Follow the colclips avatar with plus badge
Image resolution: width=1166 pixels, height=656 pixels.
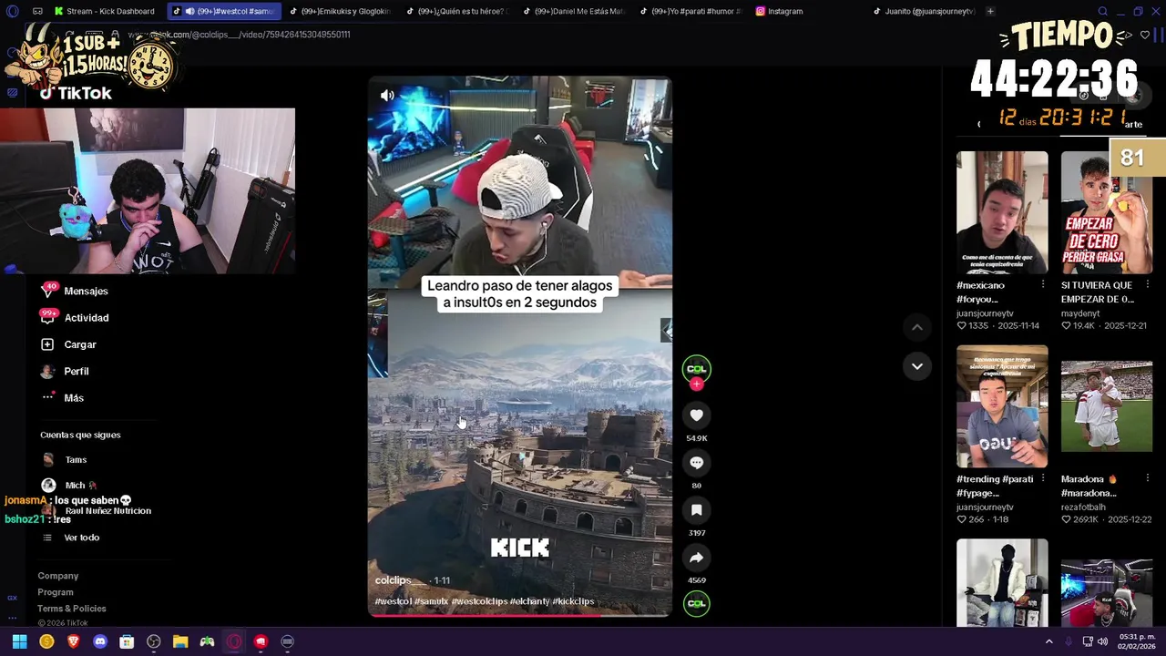696,371
